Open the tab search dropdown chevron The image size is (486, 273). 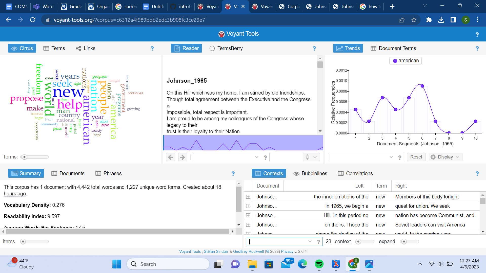425,6
